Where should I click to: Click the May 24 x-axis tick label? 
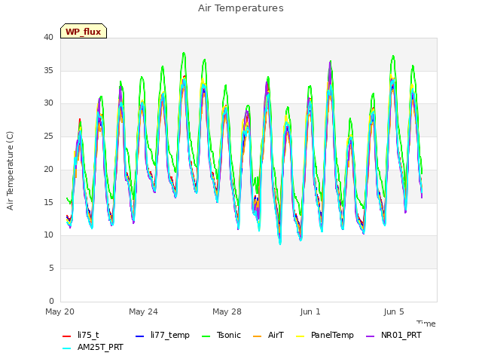143,311
